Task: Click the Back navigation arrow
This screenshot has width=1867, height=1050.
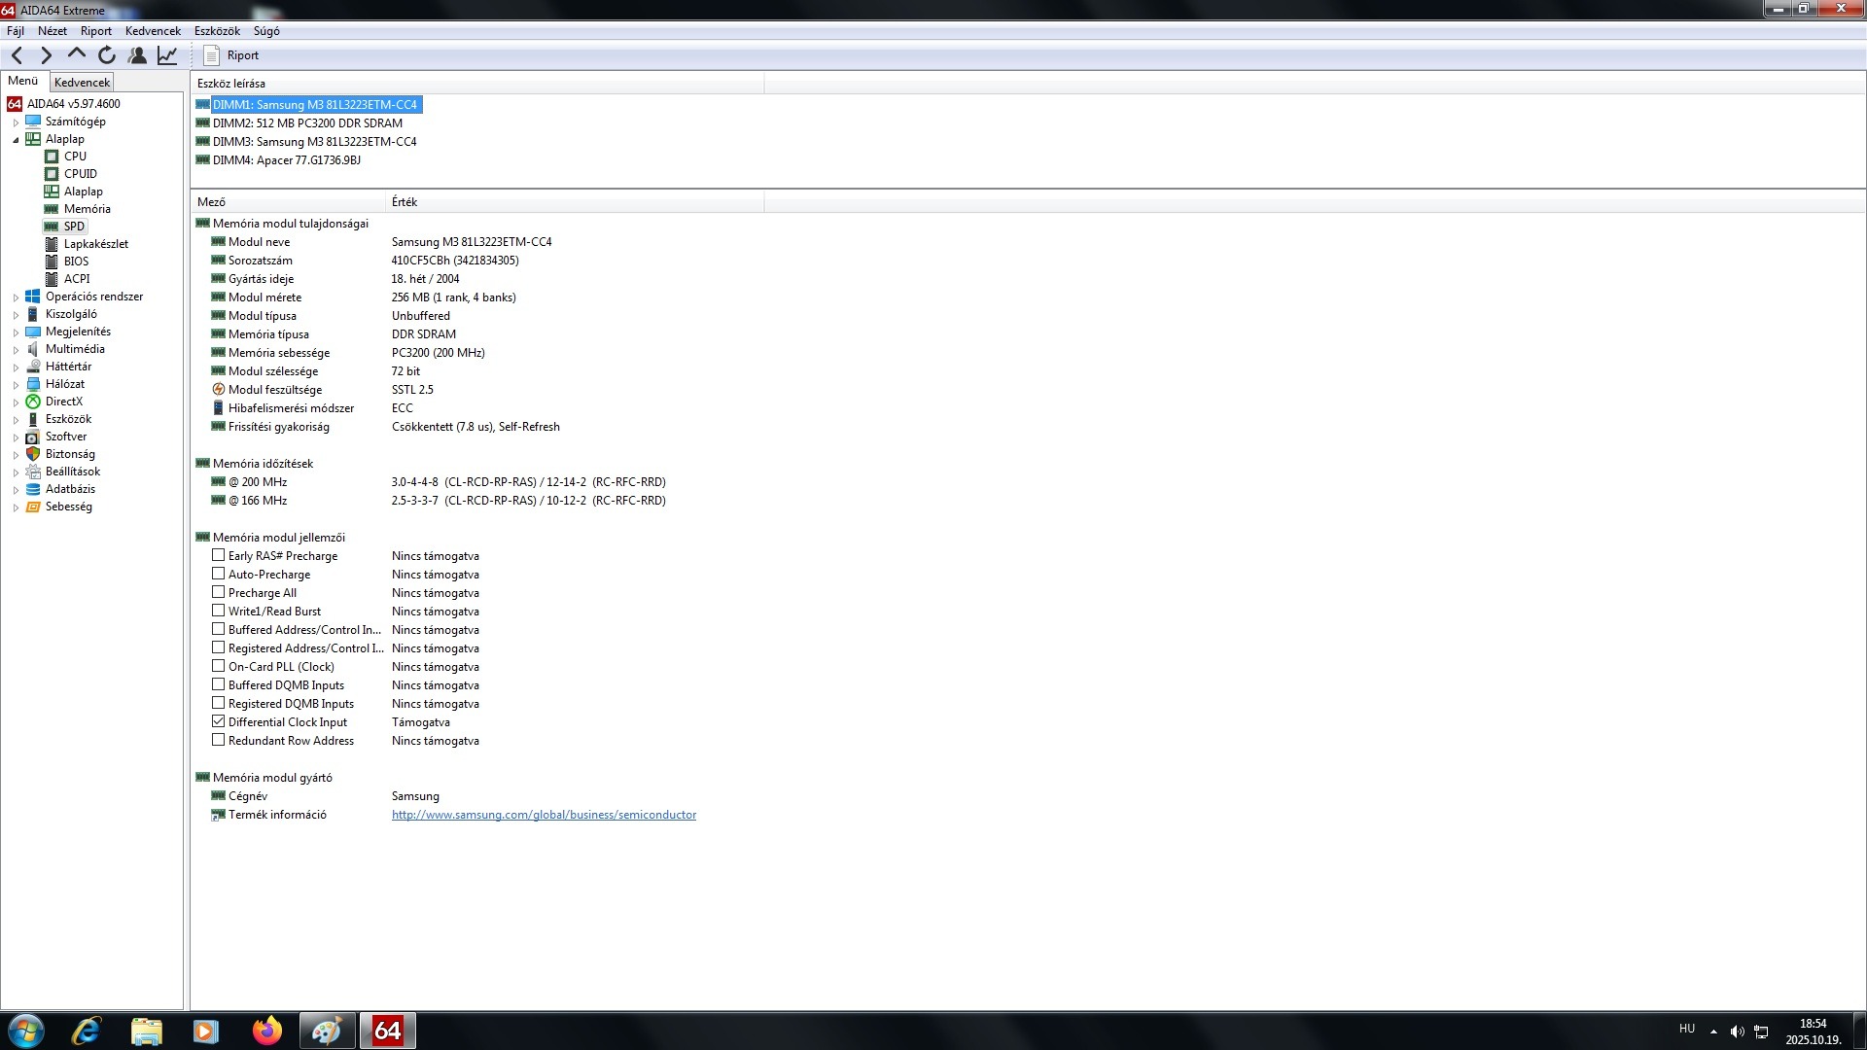Action: [x=17, y=55]
